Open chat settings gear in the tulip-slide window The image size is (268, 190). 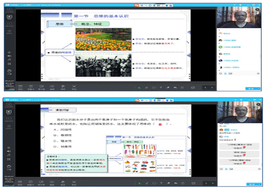coord(258,73)
